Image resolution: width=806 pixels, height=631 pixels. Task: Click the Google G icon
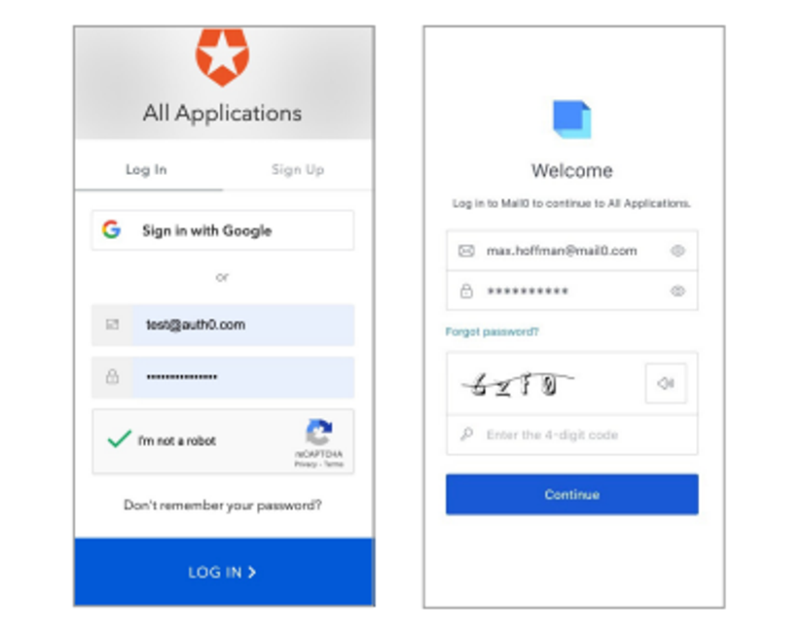pos(111,229)
